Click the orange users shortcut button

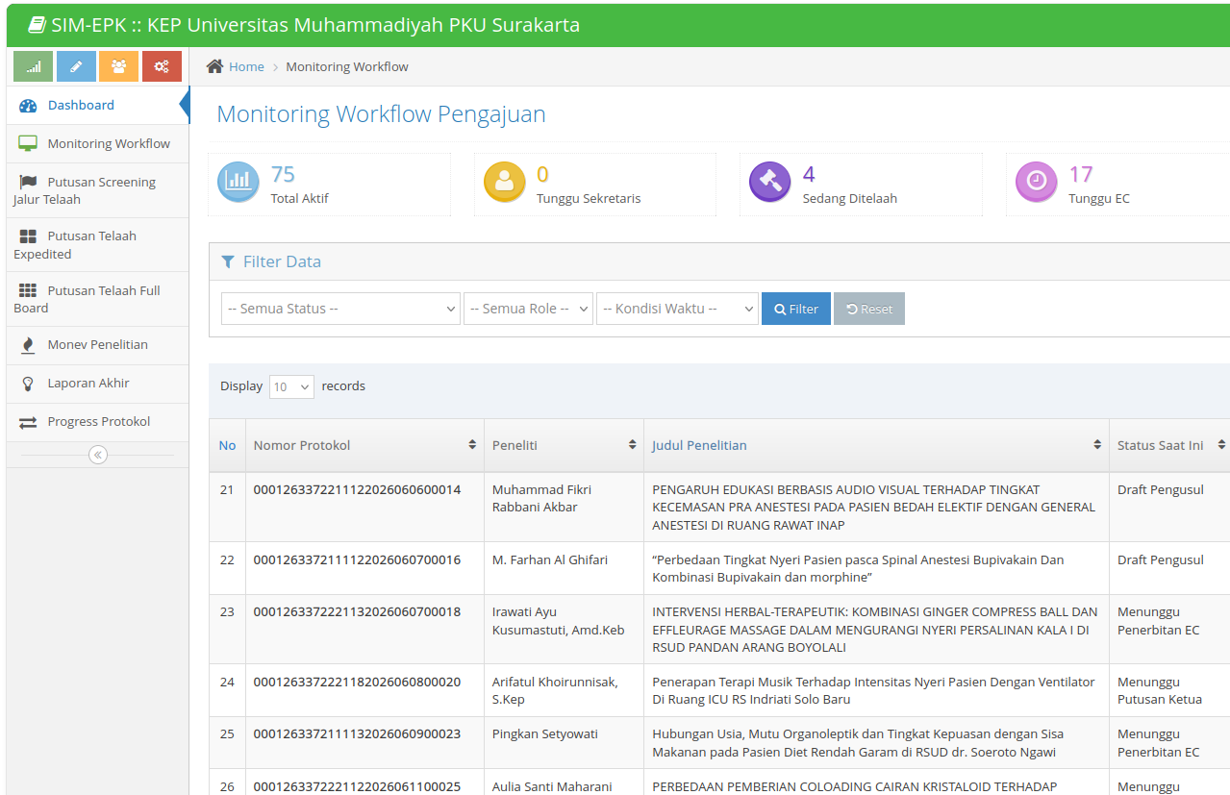(x=118, y=66)
